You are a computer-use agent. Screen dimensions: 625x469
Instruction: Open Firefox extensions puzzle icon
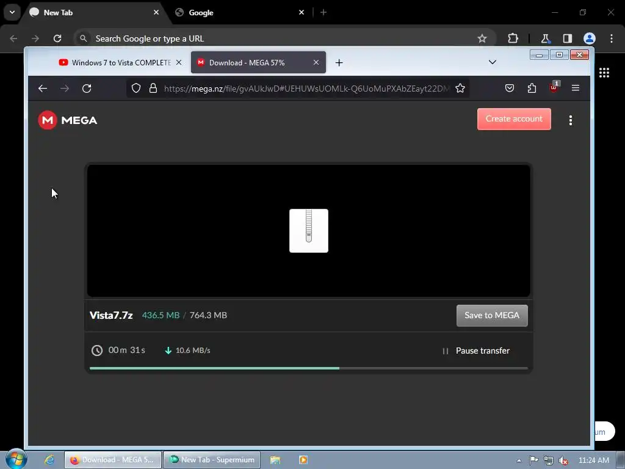pos(532,88)
